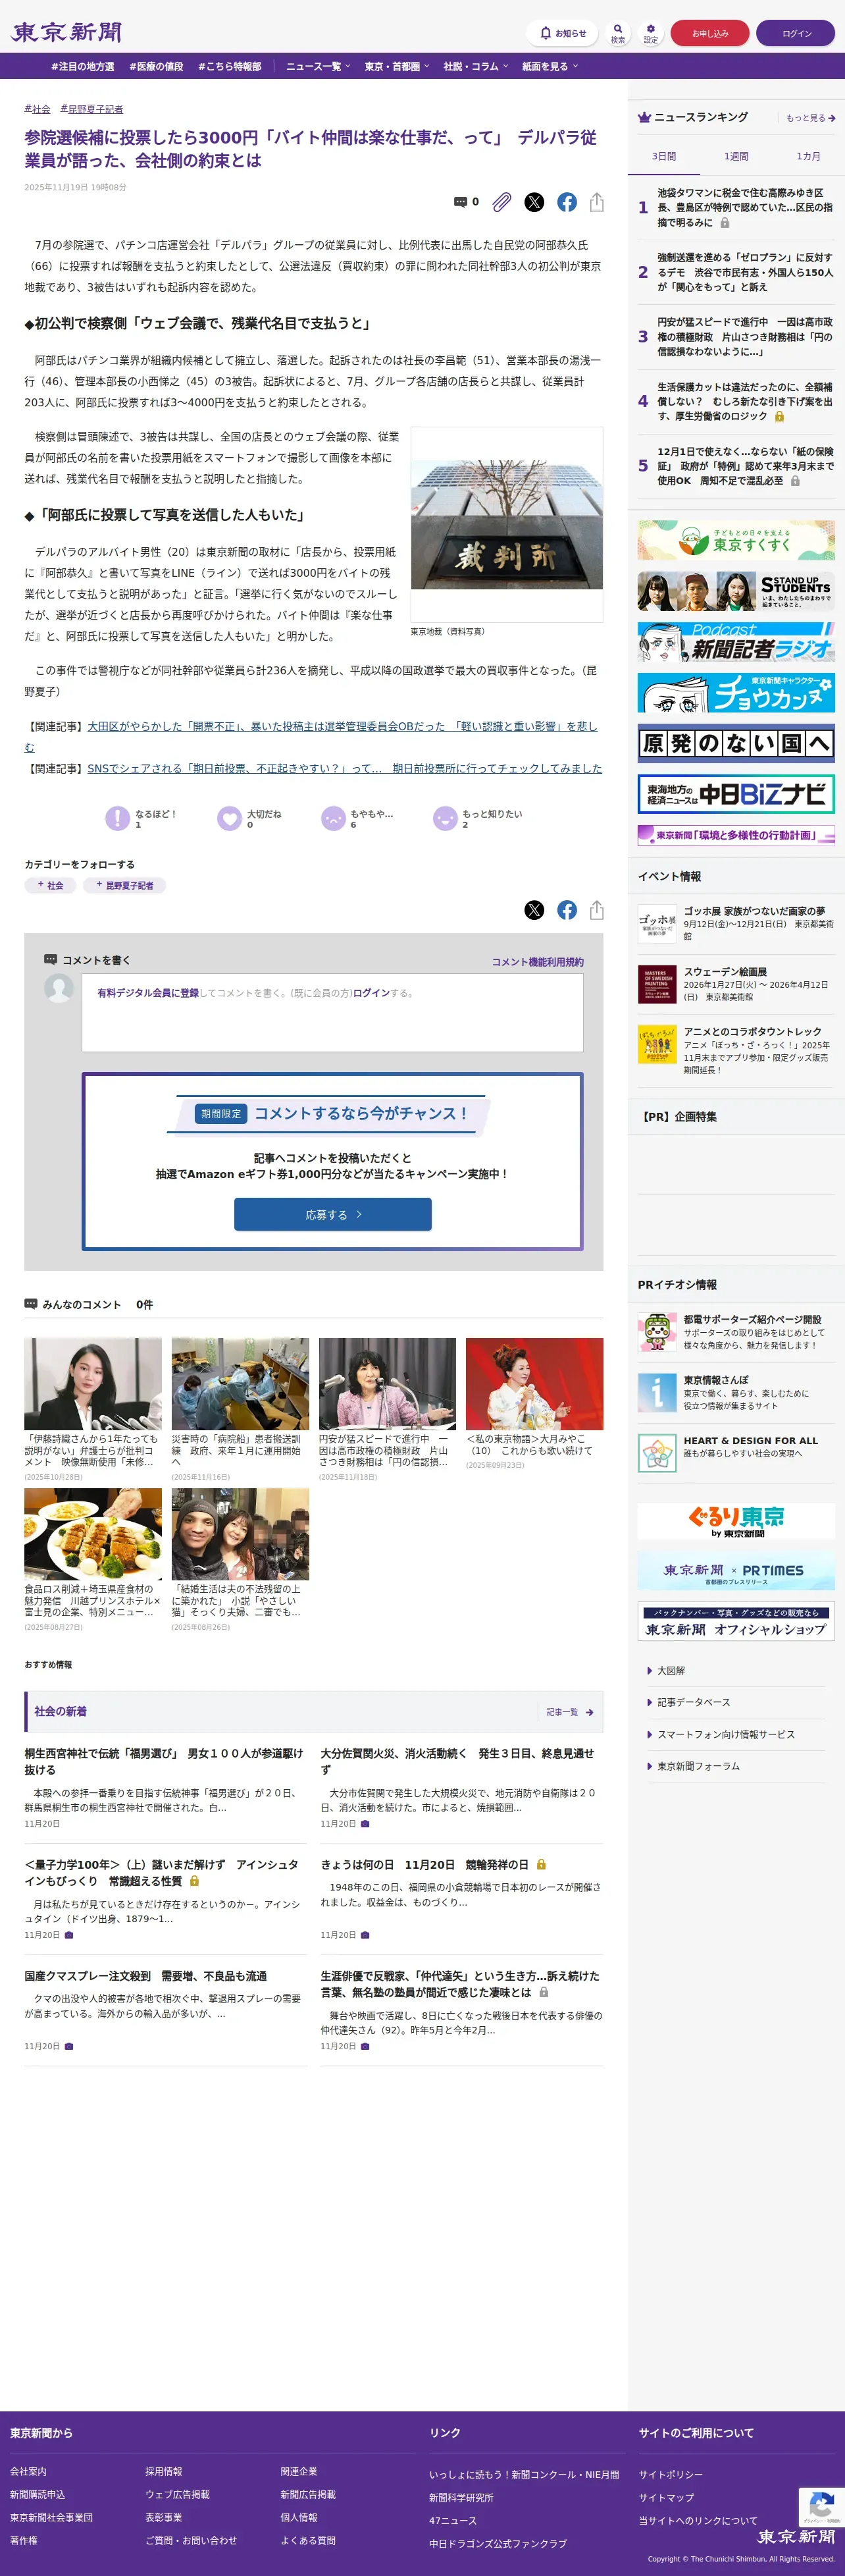
Task: Click the reCAPTCHA badge in the footer
Action: pos(821,2507)
